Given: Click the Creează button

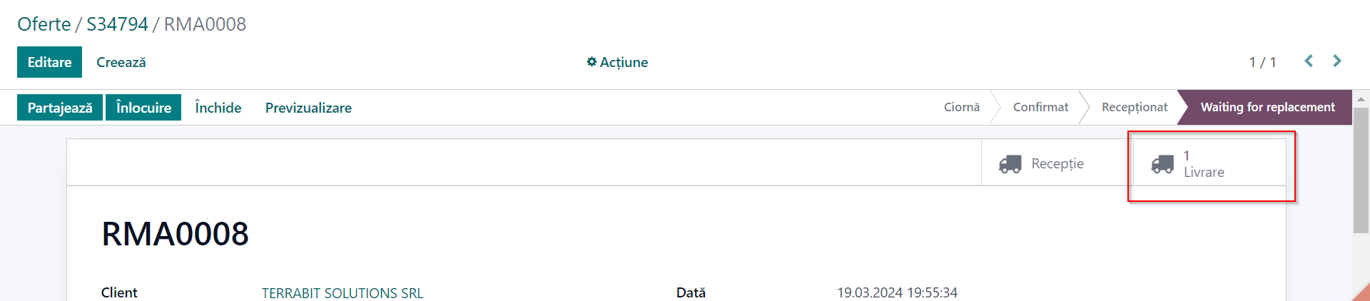Looking at the screenshot, I should [x=121, y=62].
